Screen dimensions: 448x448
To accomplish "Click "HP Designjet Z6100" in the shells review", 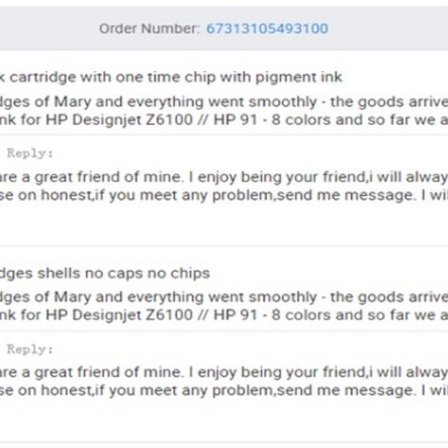I will [119, 315].
